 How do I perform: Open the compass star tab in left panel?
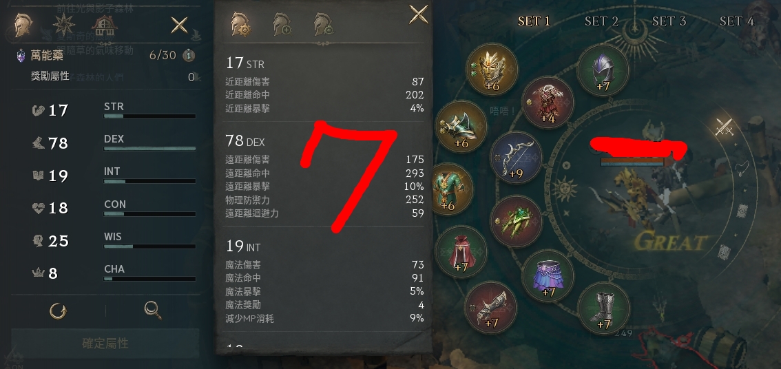(64, 24)
